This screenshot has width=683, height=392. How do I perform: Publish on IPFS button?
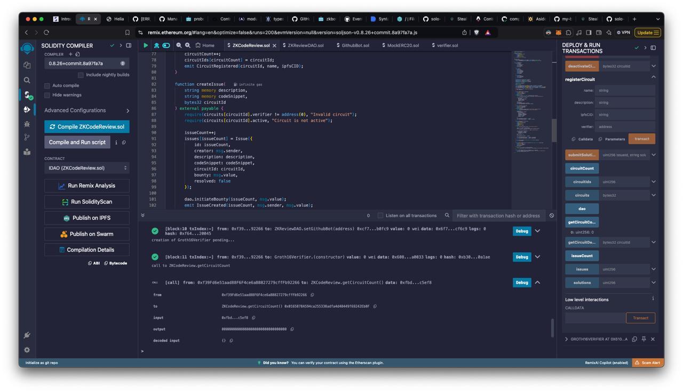pos(87,218)
